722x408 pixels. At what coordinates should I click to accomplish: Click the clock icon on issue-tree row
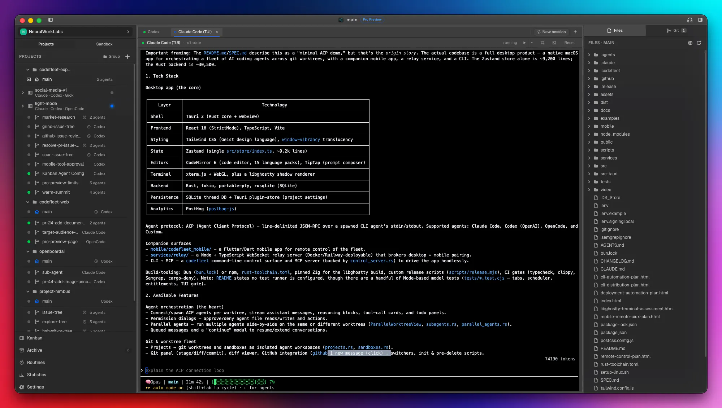(x=85, y=312)
